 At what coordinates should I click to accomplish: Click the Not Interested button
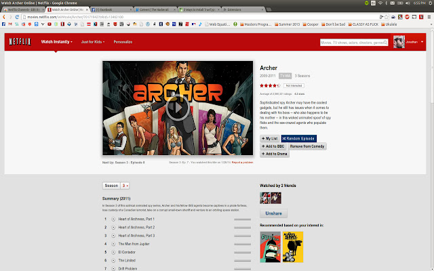click(294, 86)
